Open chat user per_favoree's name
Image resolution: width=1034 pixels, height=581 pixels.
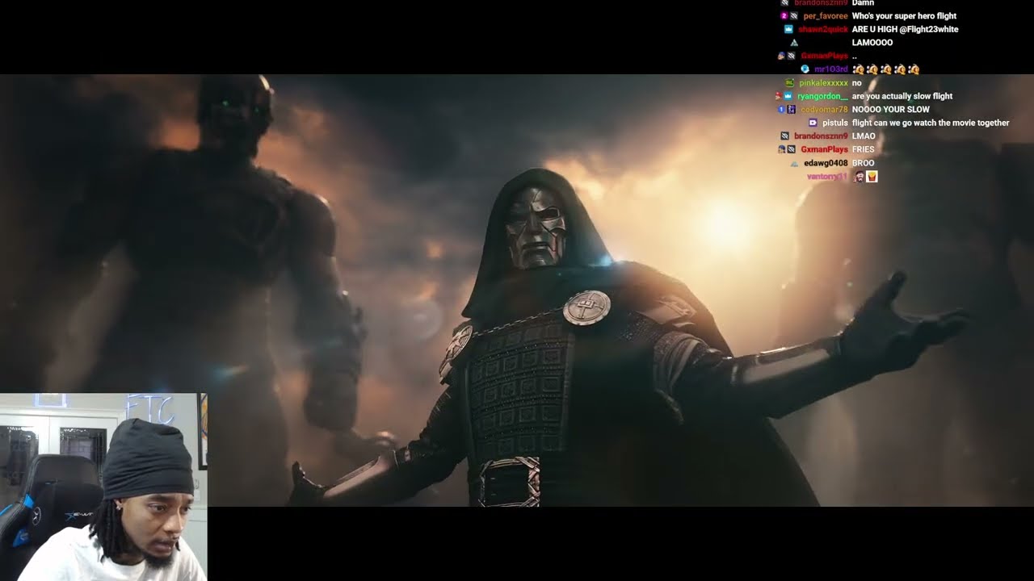[x=826, y=16]
